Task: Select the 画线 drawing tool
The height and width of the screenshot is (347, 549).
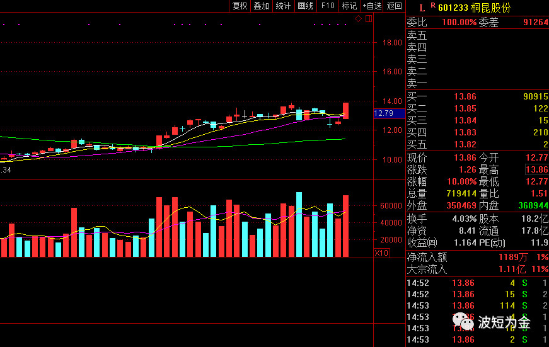Action: tap(305, 6)
